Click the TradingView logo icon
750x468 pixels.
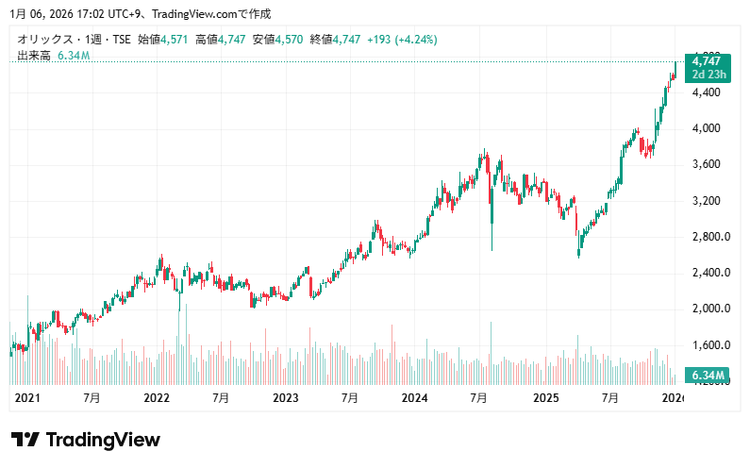[x=25, y=440]
